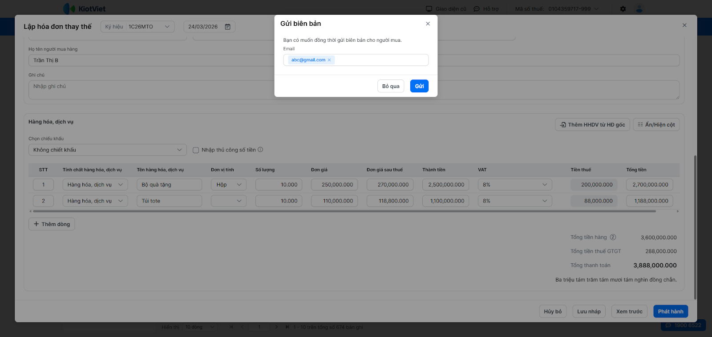This screenshot has width=712, height=337.
Task: Open the Không chiết khấu discount dropdown
Action: (107, 150)
